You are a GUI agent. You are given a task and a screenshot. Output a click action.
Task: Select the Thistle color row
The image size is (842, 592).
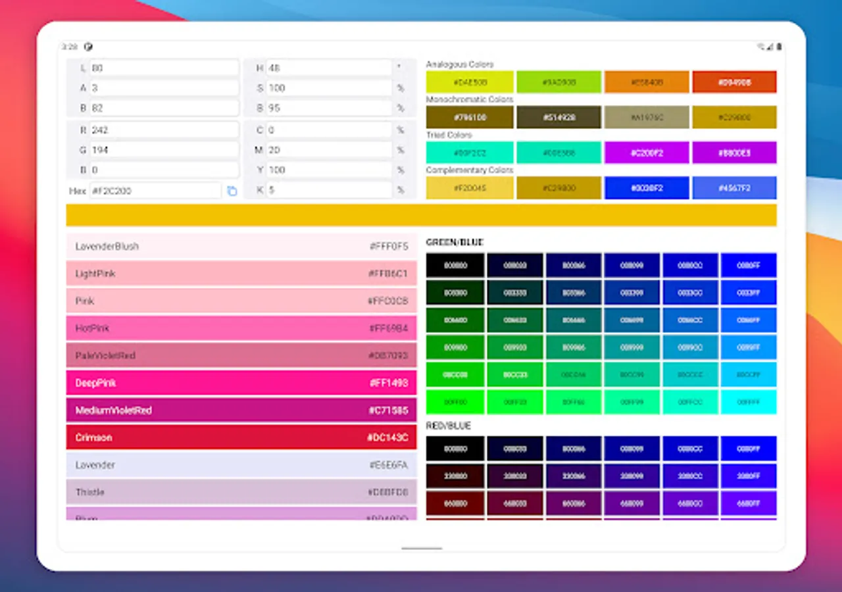point(241,492)
